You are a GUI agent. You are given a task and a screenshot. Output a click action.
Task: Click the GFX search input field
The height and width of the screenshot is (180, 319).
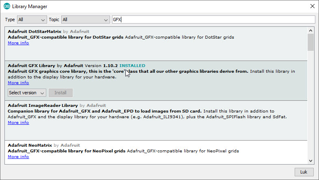213,20
